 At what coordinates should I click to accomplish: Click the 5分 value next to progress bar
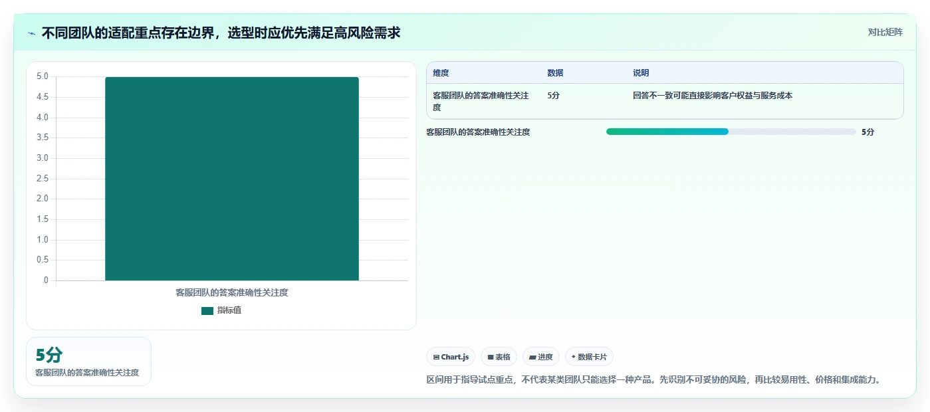[868, 132]
